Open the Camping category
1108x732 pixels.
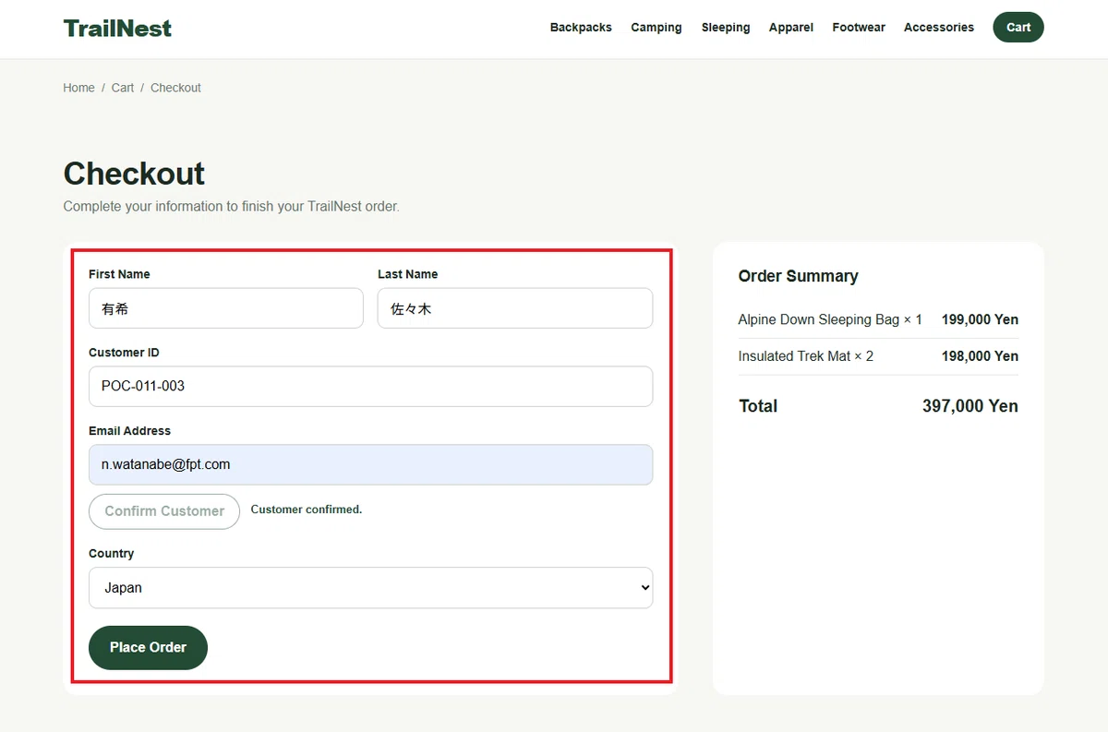(x=656, y=28)
